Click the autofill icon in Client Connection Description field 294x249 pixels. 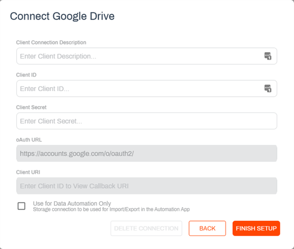coord(268,56)
